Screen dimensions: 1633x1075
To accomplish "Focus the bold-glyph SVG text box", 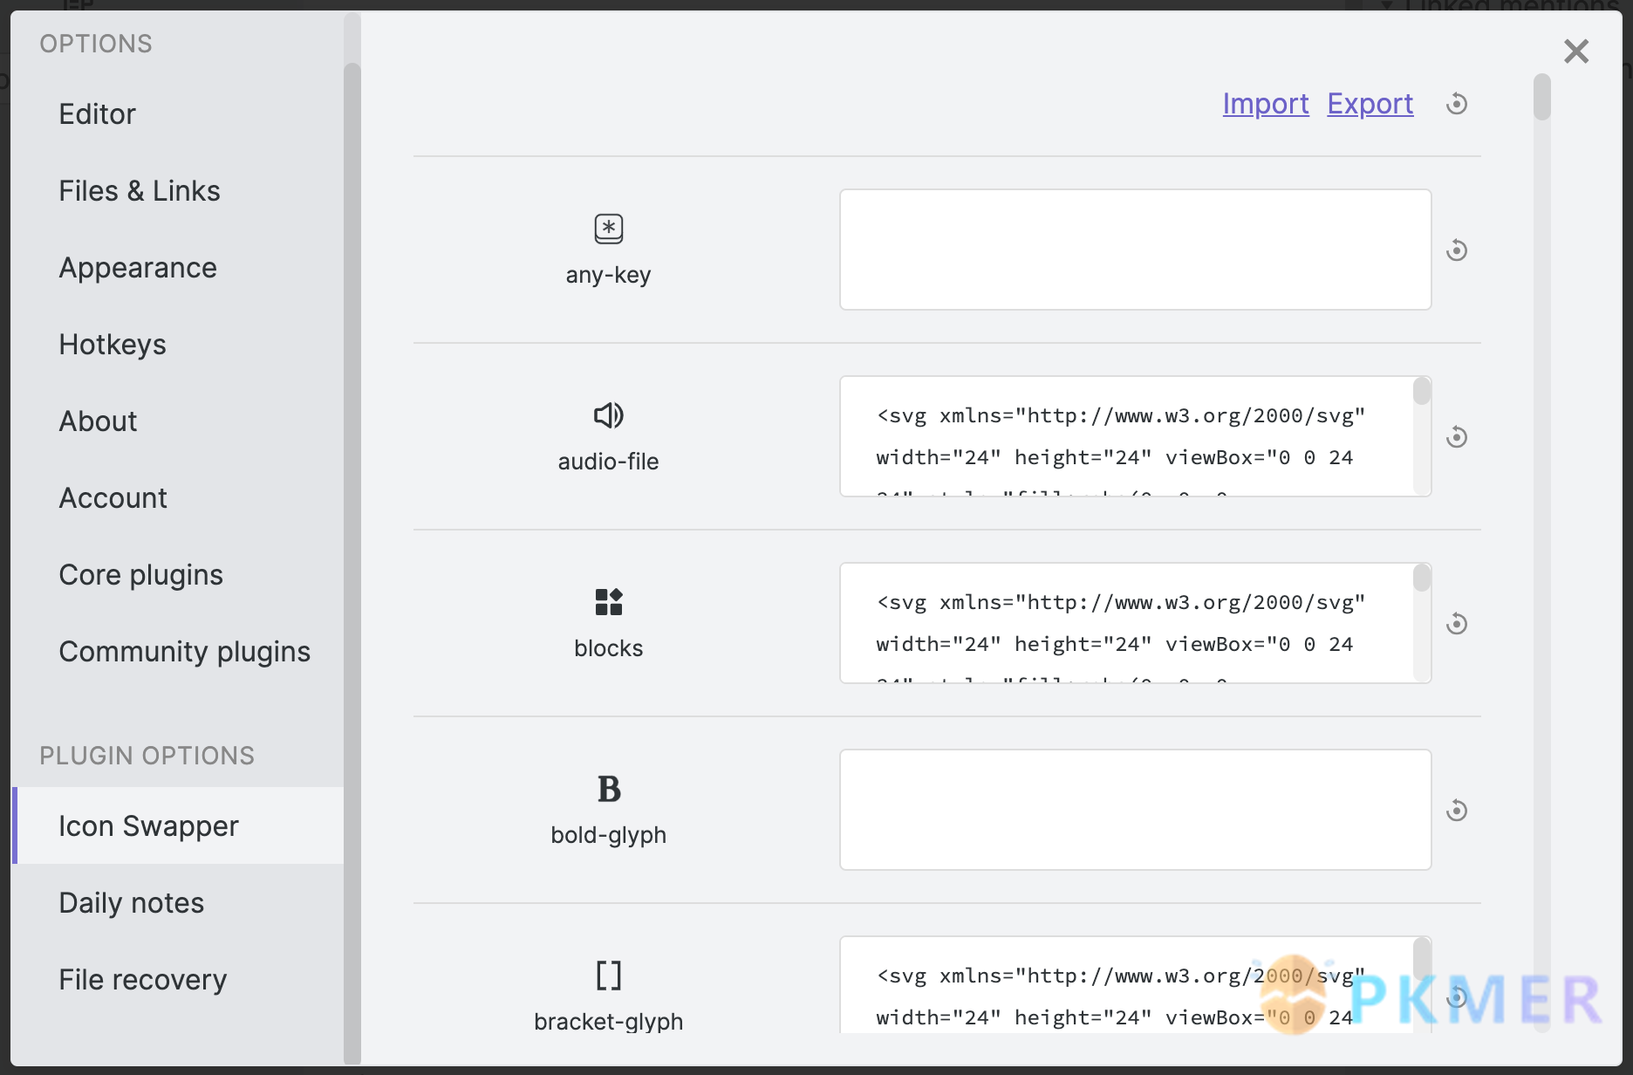I will click(x=1134, y=810).
